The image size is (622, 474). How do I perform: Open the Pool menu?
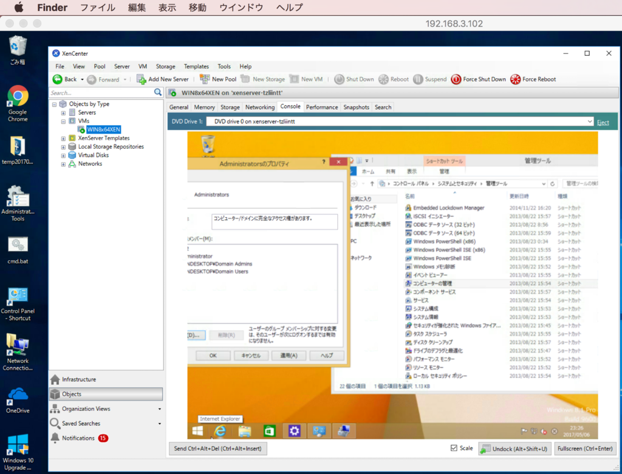point(100,67)
